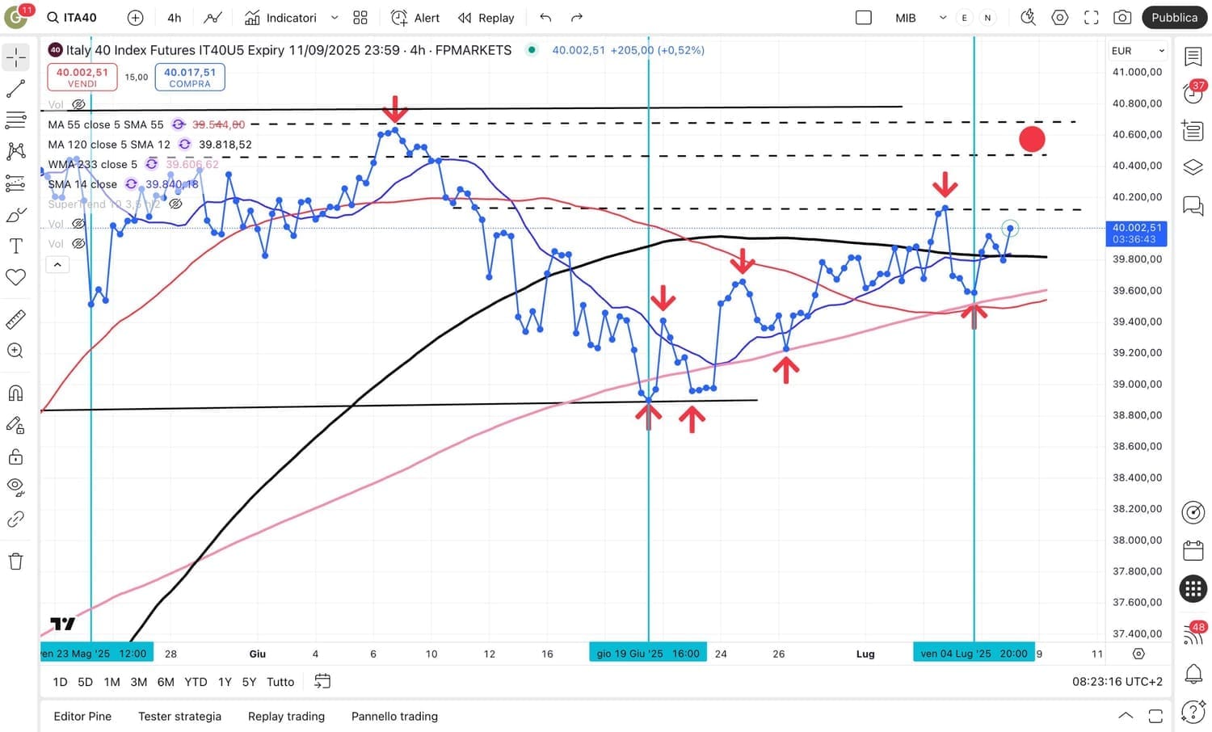Image resolution: width=1212 pixels, height=732 pixels.
Task: Add a symbol to compare with plus icon
Action: point(136,18)
